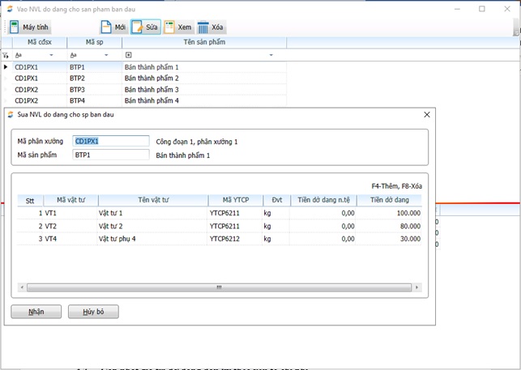Select the Vật tư phụ 4 row
Screen dimensions: 521x370
pos(117,239)
